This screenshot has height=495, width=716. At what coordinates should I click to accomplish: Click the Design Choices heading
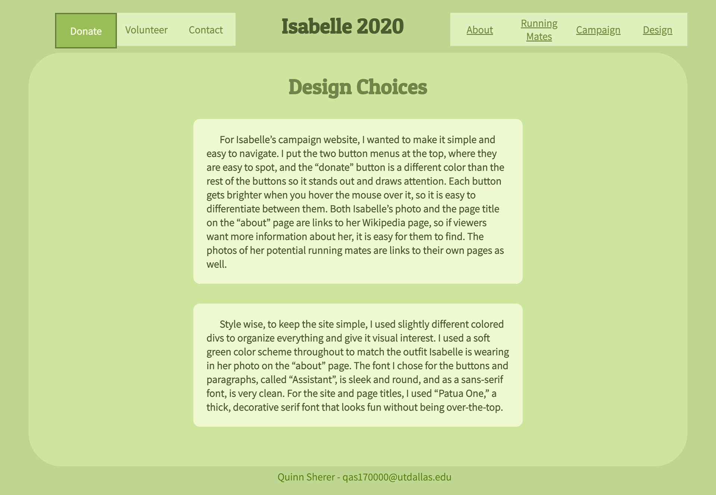pyautogui.click(x=358, y=87)
